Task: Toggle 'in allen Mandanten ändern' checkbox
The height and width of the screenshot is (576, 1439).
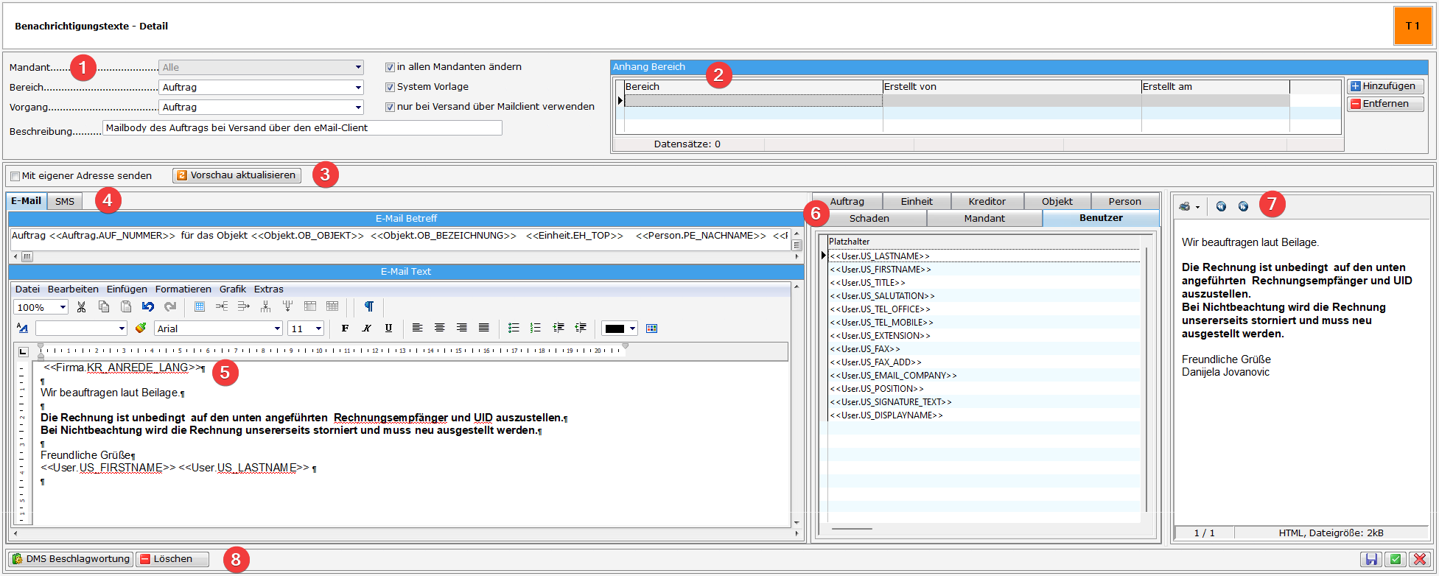Action: click(390, 67)
